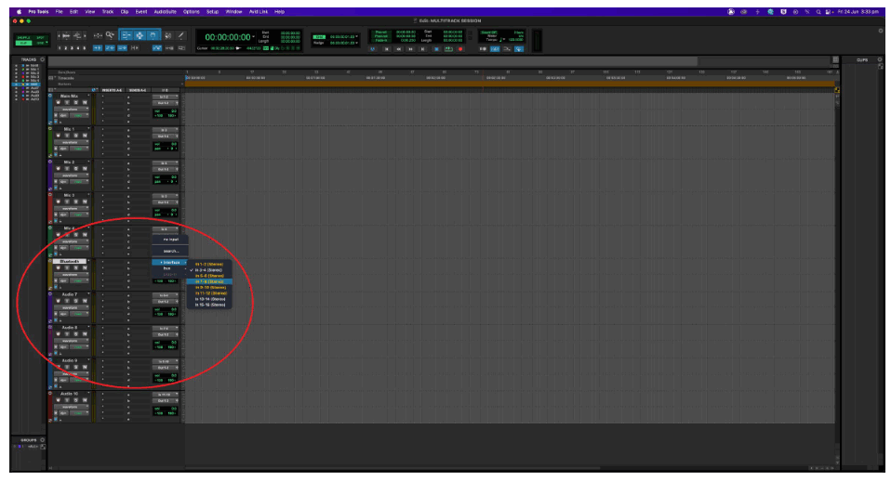
Task: Click the Audio 10 track name
Action: (x=70, y=394)
